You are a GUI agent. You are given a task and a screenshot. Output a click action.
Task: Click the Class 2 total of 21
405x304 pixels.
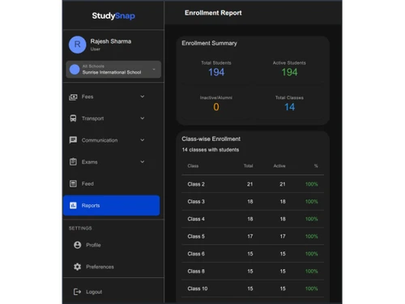tap(250, 184)
